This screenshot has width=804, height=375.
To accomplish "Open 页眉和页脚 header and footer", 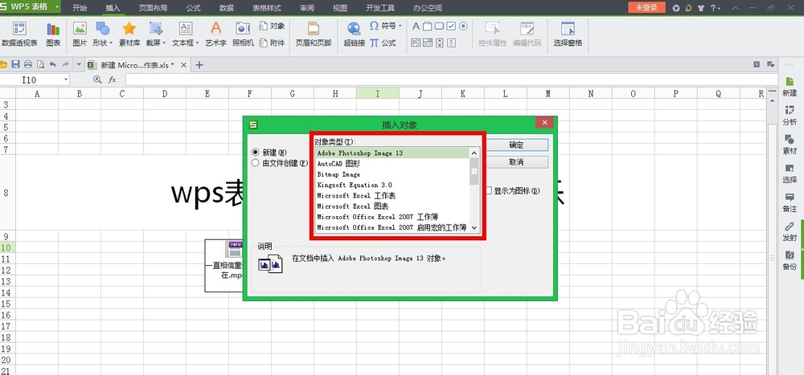I will tap(314, 35).
